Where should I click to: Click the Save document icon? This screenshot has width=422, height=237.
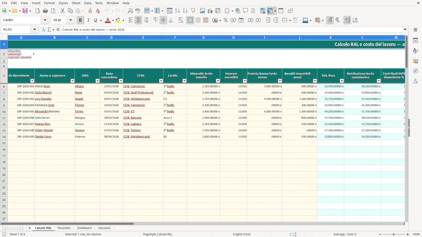pos(25,11)
